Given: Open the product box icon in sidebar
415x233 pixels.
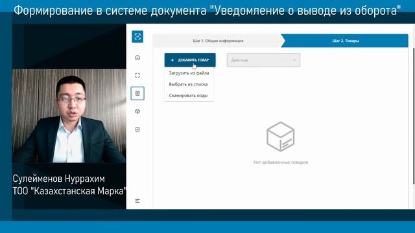Looking at the screenshot, I should pyautogui.click(x=137, y=111).
